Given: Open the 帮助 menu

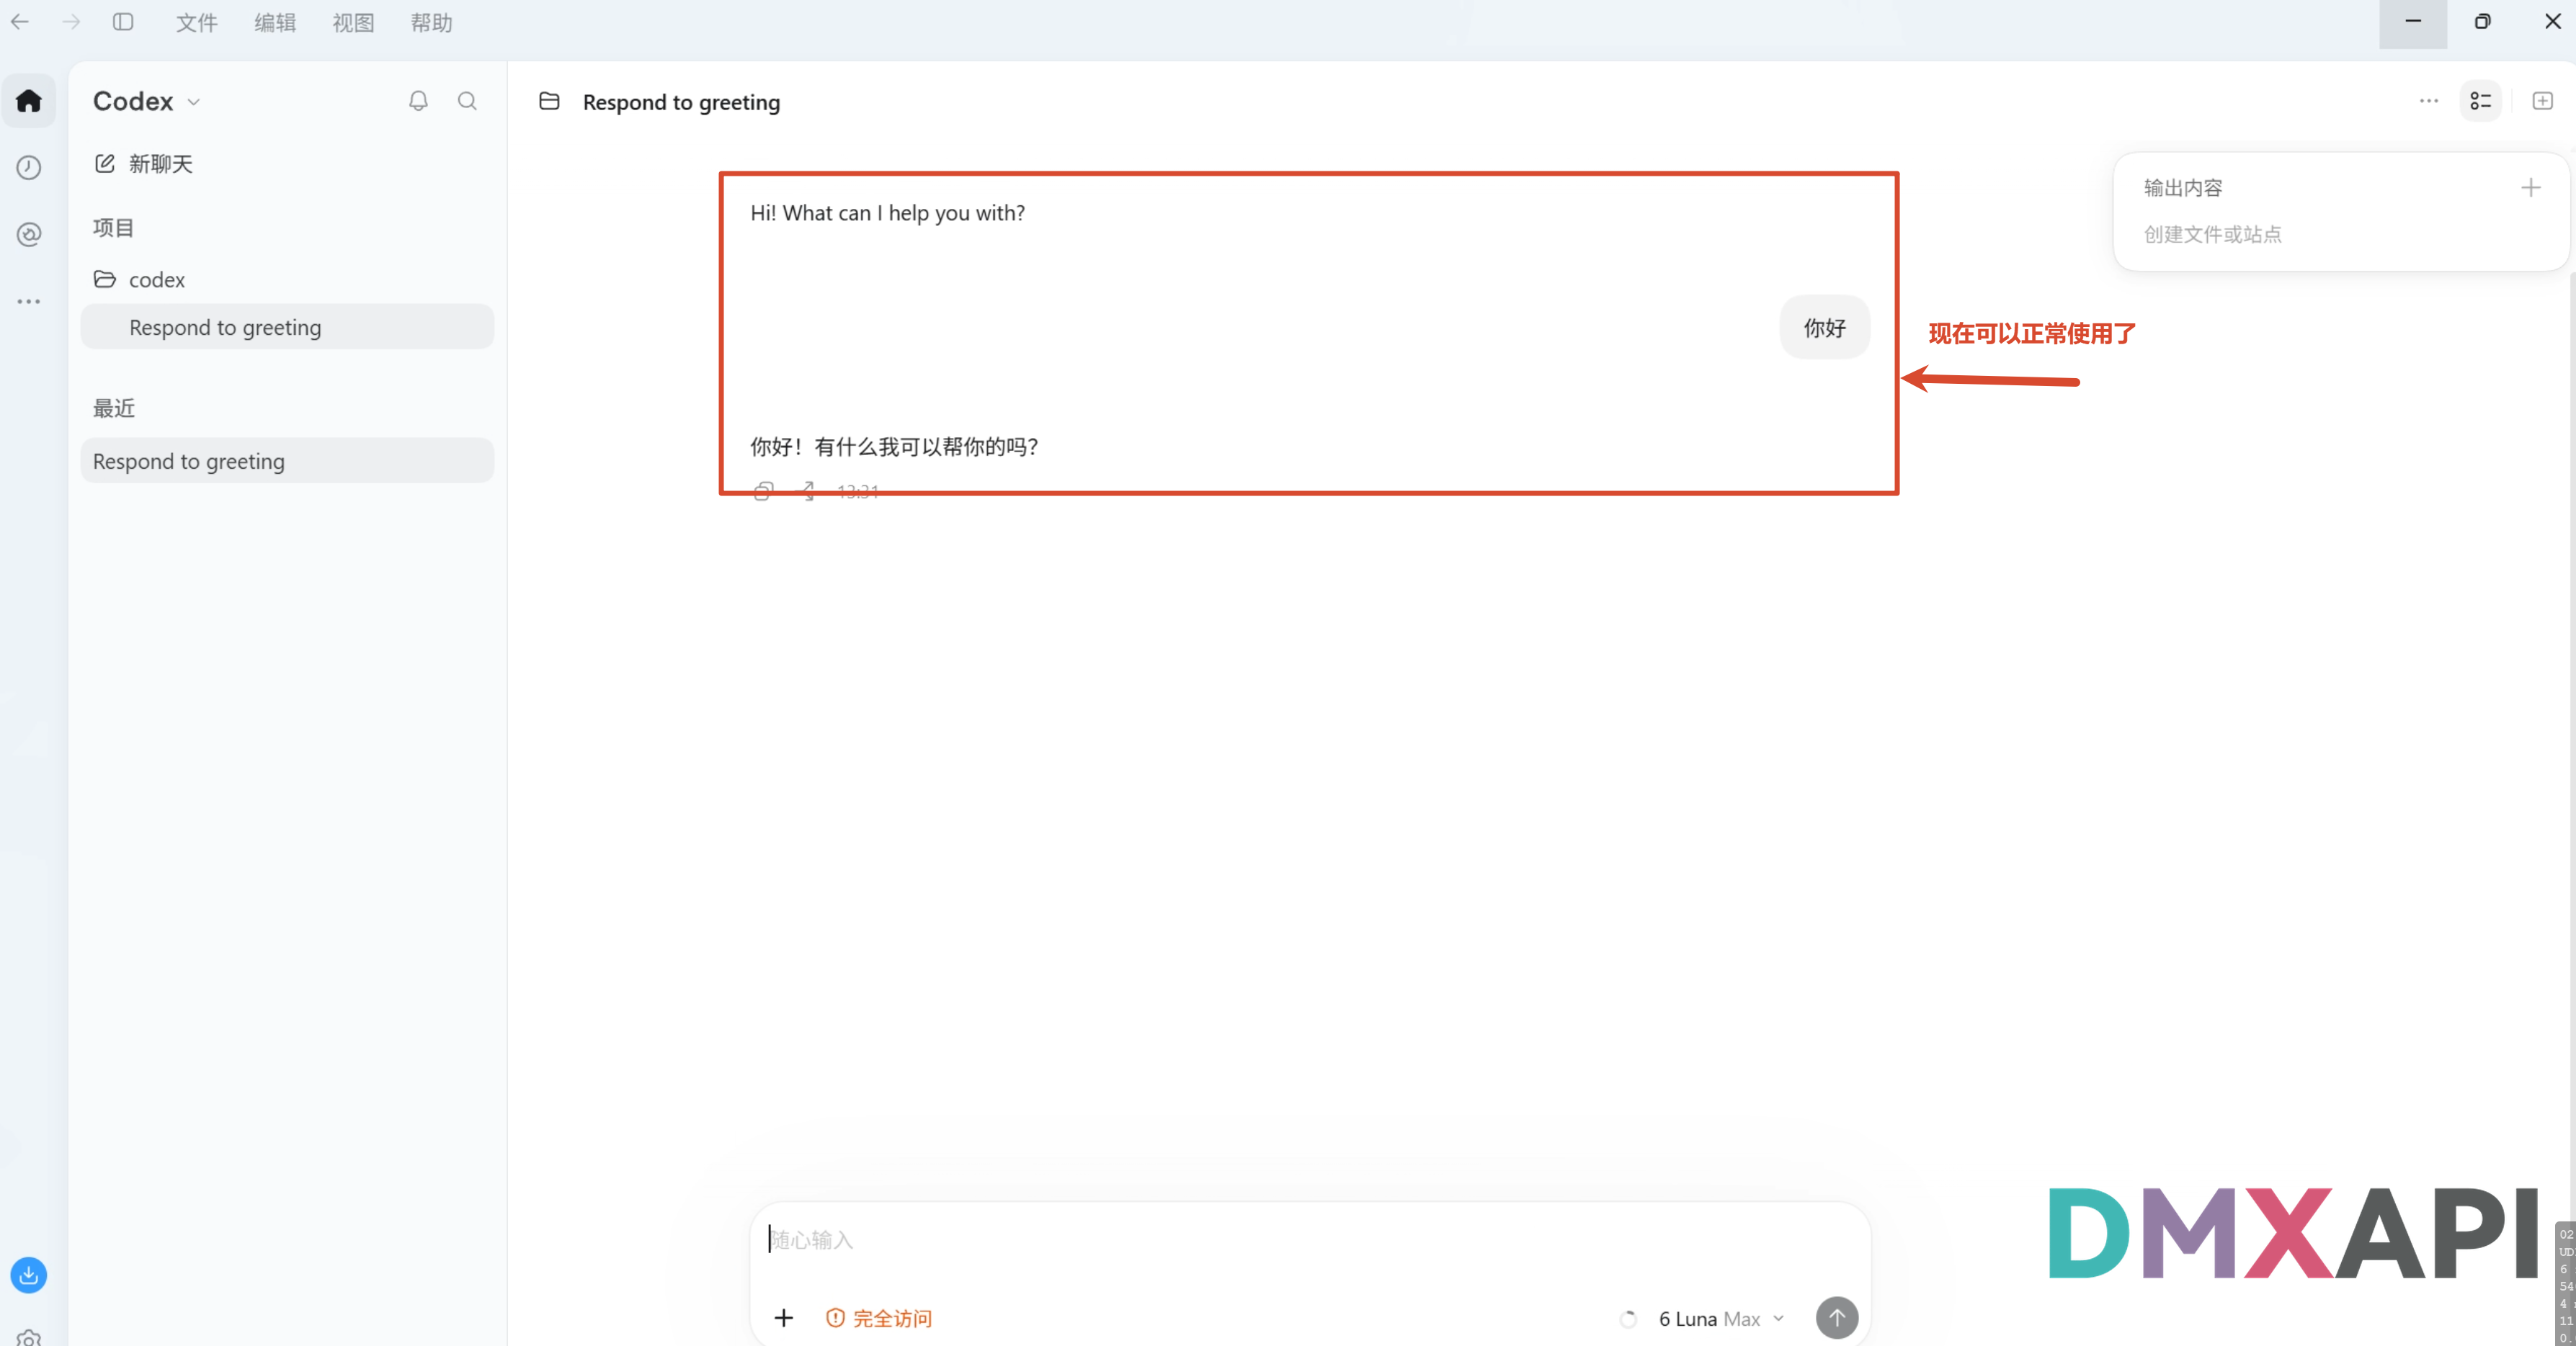Looking at the screenshot, I should (432, 22).
